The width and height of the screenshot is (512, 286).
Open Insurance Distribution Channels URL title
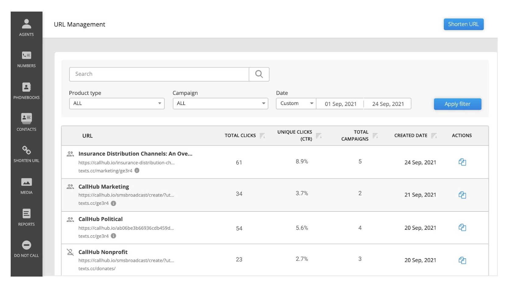pos(135,154)
